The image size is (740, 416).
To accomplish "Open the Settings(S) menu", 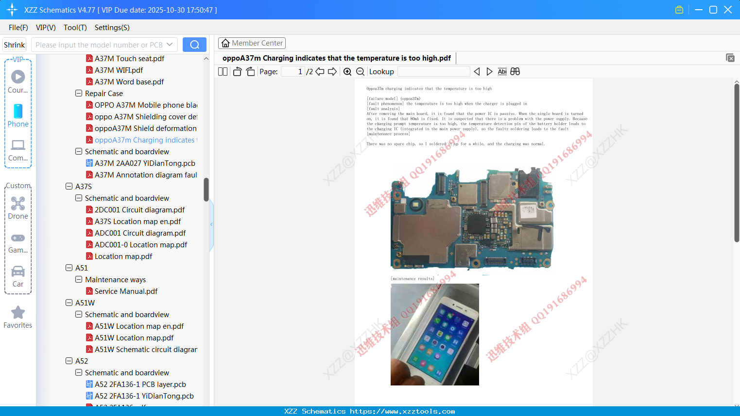I will (112, 28).
